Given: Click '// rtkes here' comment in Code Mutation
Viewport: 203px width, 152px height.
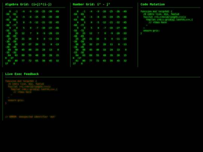Looking at the screenshot, I should tap(158, 23).
